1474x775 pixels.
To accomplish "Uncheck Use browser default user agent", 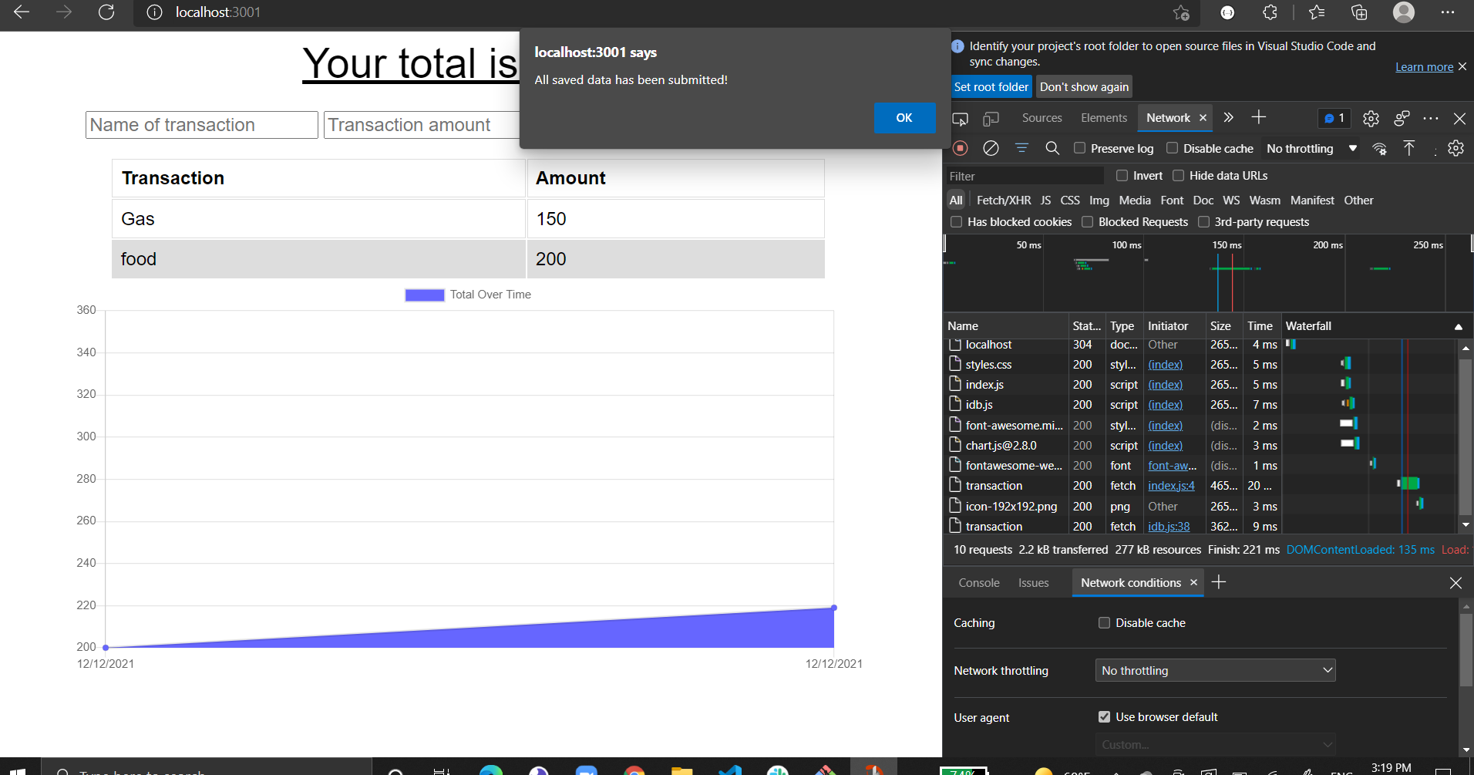I will pos(1105,716).
